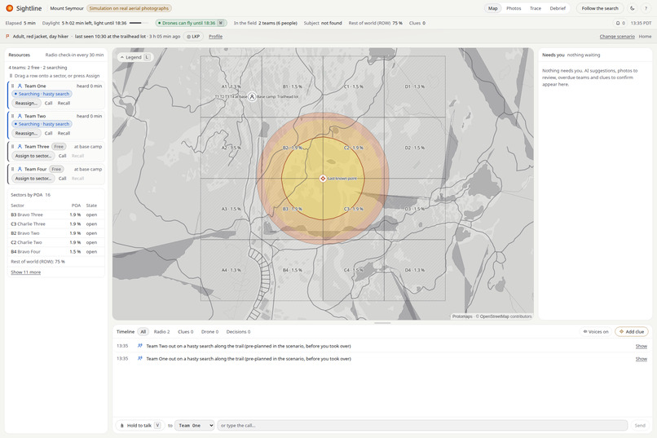Recall Team One

coord(64,103)
